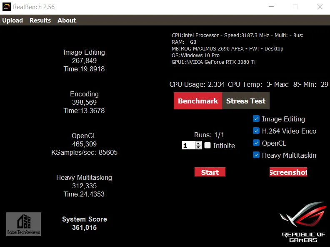Click the Image Editing score 267,849
The width and height of the screenshot is (330, 247).
(x=85, y=60)
